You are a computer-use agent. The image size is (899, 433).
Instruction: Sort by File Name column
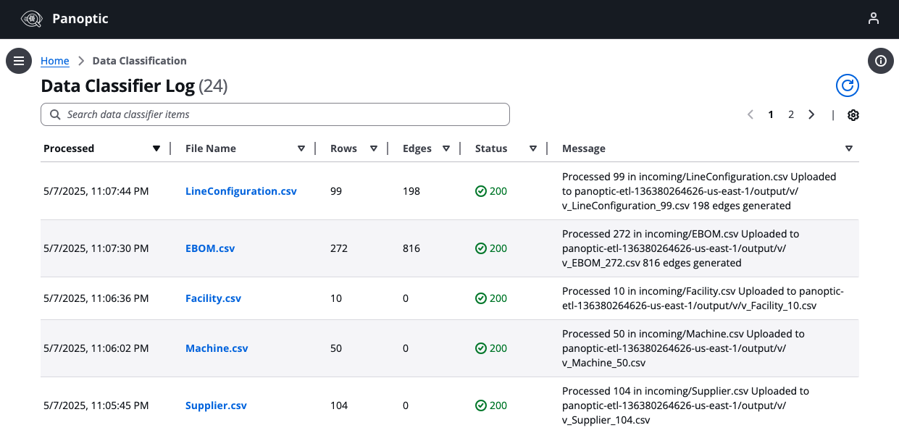click(x=301, y=148)
